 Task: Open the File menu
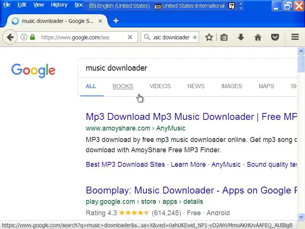pyautogui.click(x=7, y=5)
